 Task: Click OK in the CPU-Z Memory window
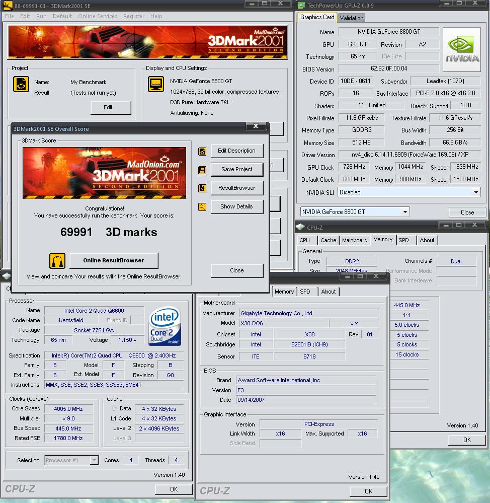(467, 440)
